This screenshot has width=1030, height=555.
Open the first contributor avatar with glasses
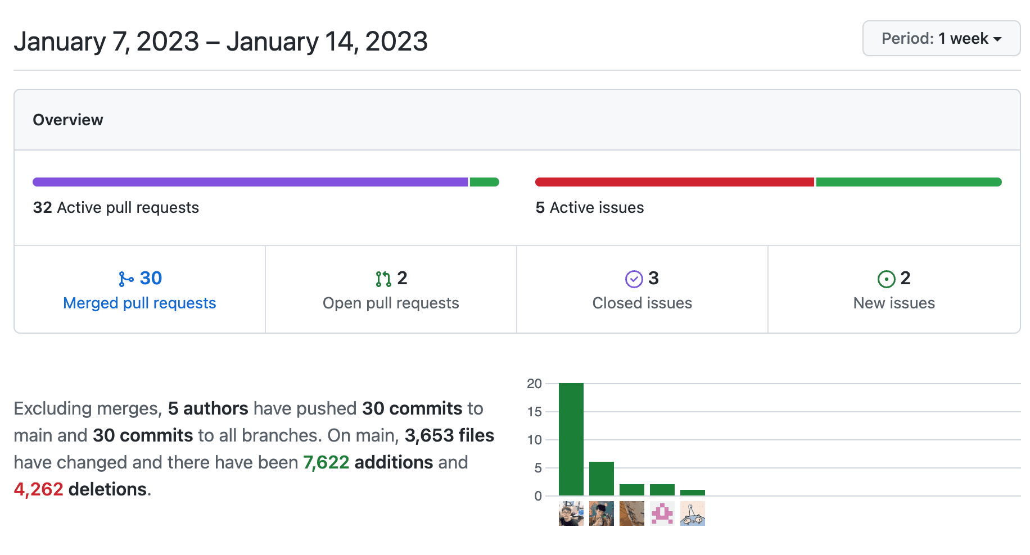point(571,513)
